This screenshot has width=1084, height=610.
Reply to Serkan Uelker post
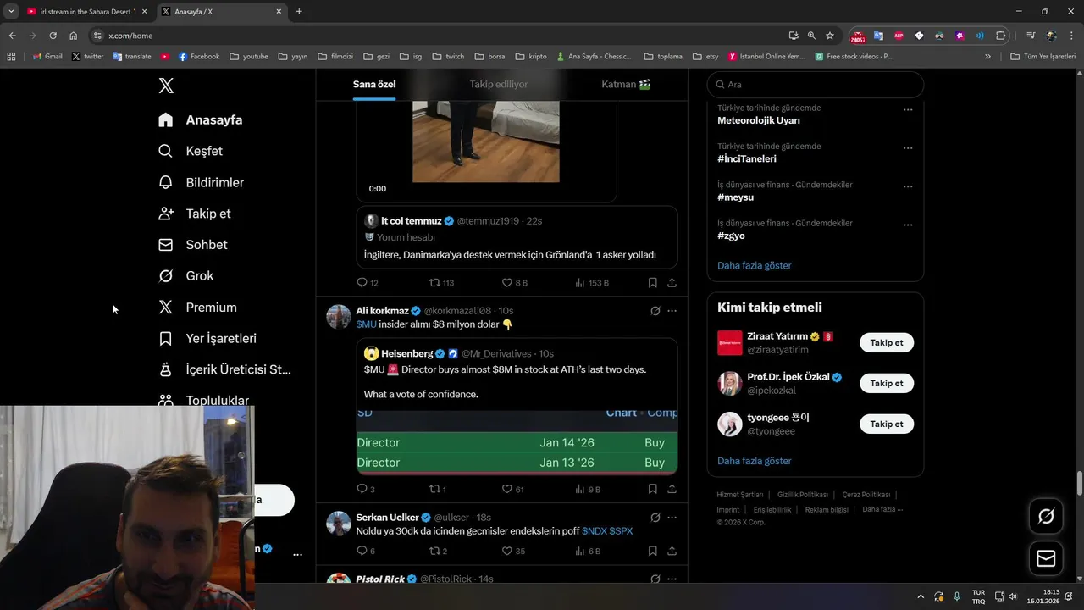pos(365,551)
